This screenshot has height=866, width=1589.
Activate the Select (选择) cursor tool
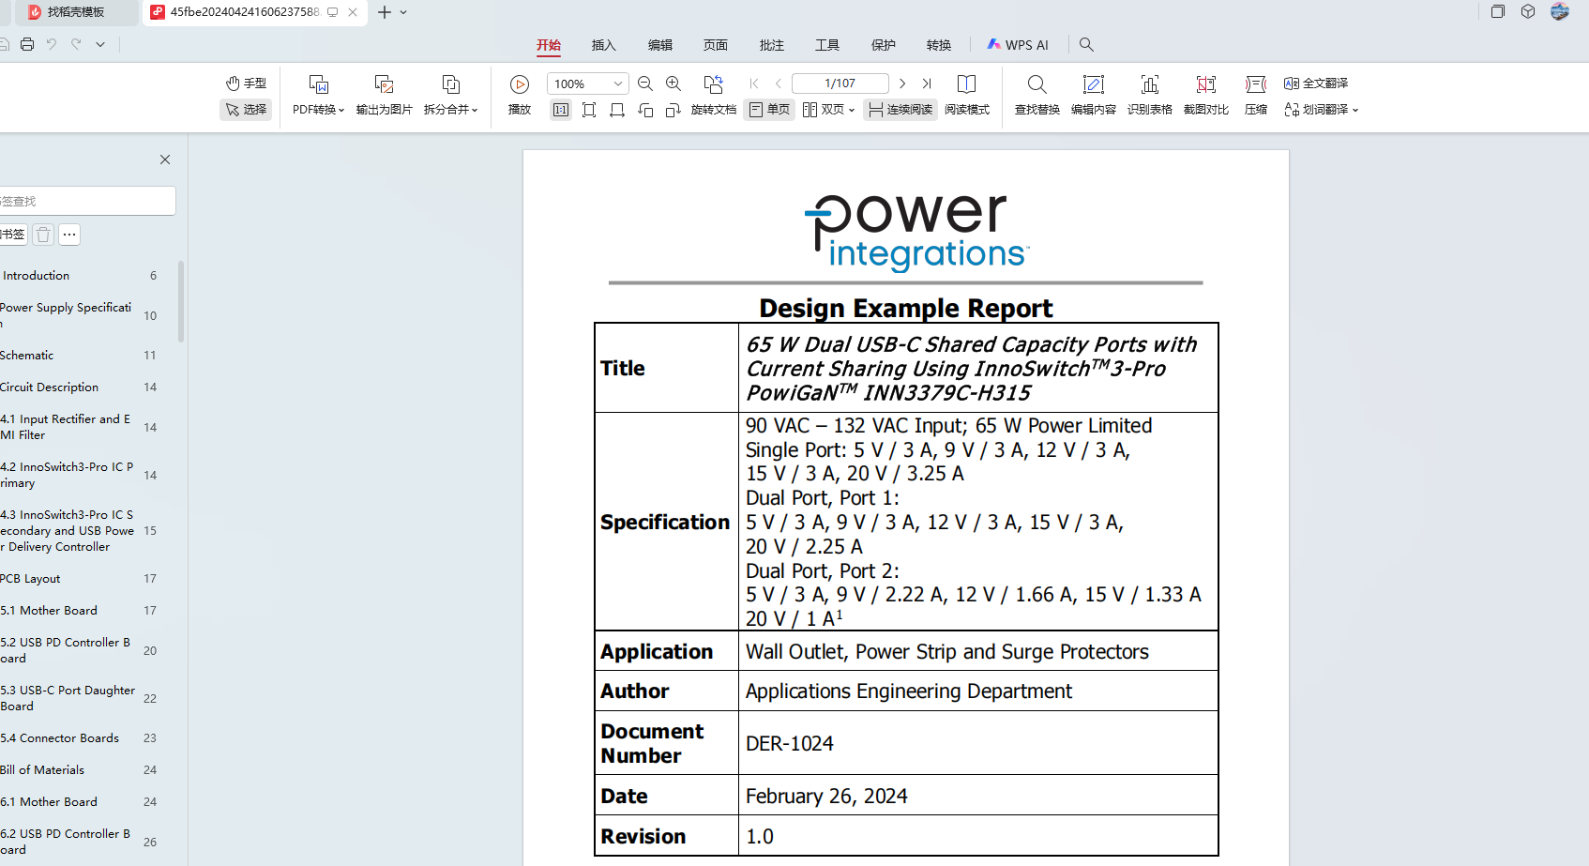[x=246, y=110]
